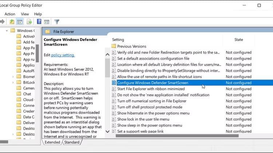The height and width of the screenshot is (153, 273).
Task: Toggle the Show/Hide Console Tree icon
Action: pyautogui.click(x=20, y=22)
